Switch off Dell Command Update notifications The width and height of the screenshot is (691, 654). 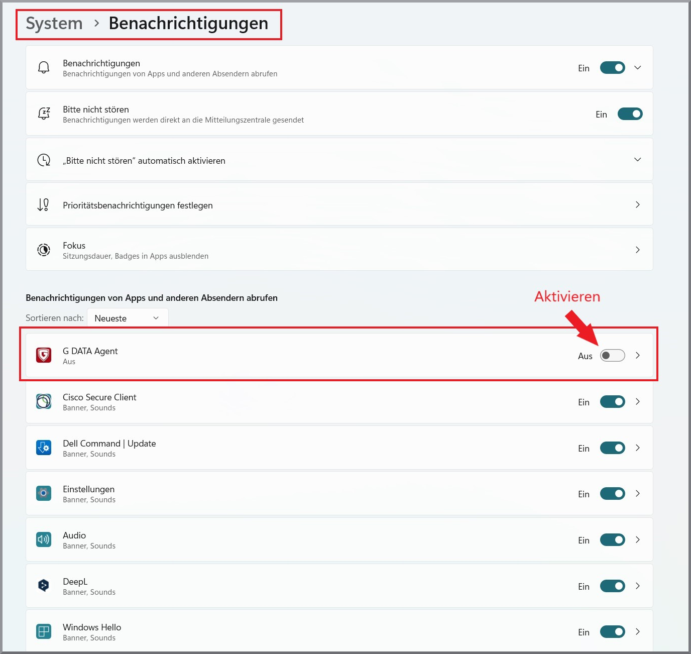coord(613,448)
